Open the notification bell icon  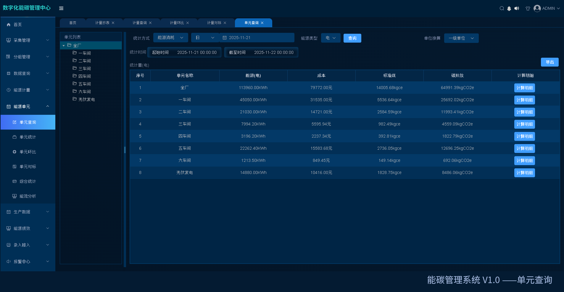coord(509,8)
